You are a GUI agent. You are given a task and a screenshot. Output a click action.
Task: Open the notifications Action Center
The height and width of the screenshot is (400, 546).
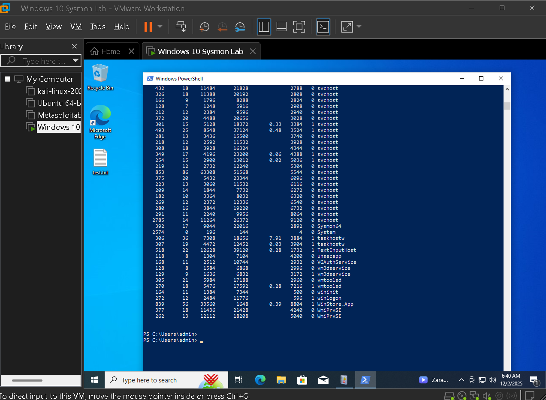point(534,380)
